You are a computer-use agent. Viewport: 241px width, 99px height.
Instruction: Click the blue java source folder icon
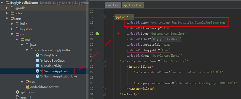[27, 45]
